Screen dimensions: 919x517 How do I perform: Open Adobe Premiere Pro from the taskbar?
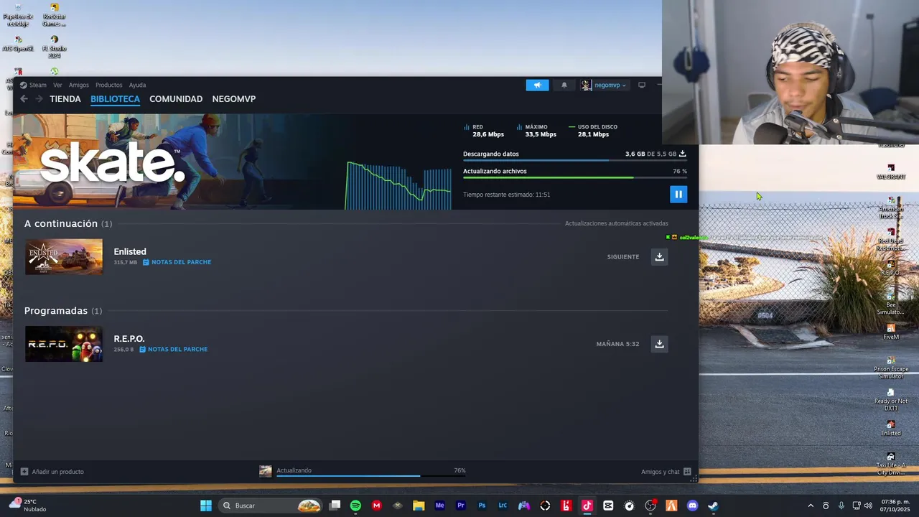461,506
